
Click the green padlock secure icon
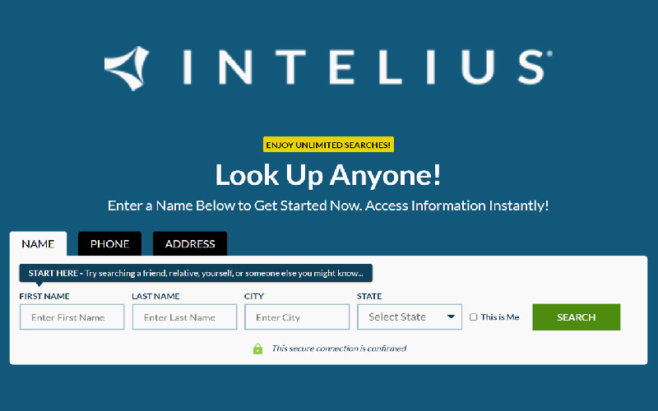(x=257, y=349)
